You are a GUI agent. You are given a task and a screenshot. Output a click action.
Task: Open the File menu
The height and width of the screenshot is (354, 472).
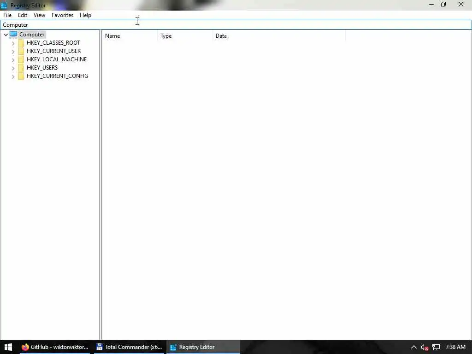7,15
